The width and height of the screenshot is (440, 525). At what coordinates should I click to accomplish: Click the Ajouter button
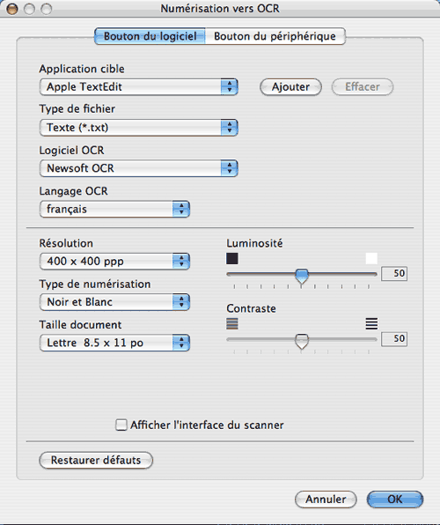290,87
